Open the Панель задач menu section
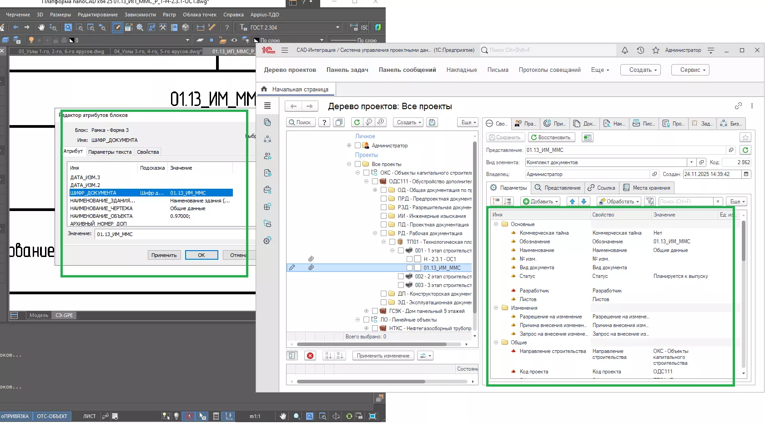765x423 pixels. (347, 70)
